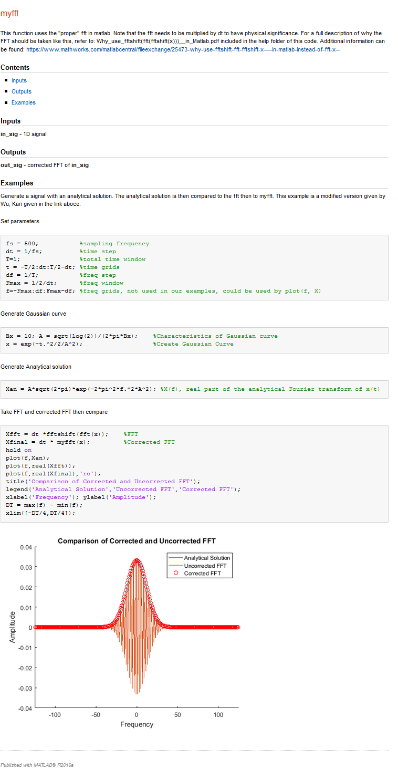
Task: Click 'Xfft = dt *fftshift(fft(x));' code line
Action: (x=57, y=434)
